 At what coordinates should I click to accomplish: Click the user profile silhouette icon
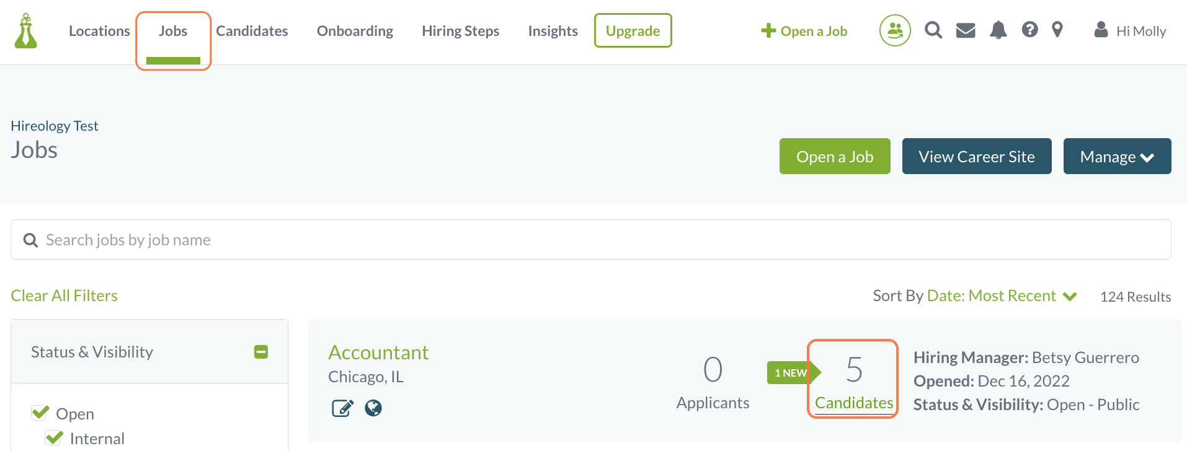(x=1101, y=29)
